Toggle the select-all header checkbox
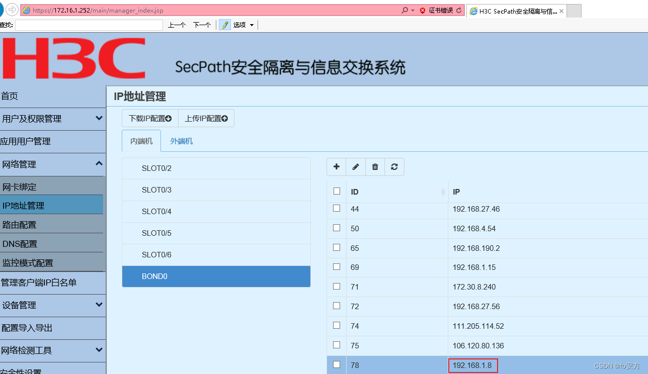 pyautogui.click(x=337, y=191)
